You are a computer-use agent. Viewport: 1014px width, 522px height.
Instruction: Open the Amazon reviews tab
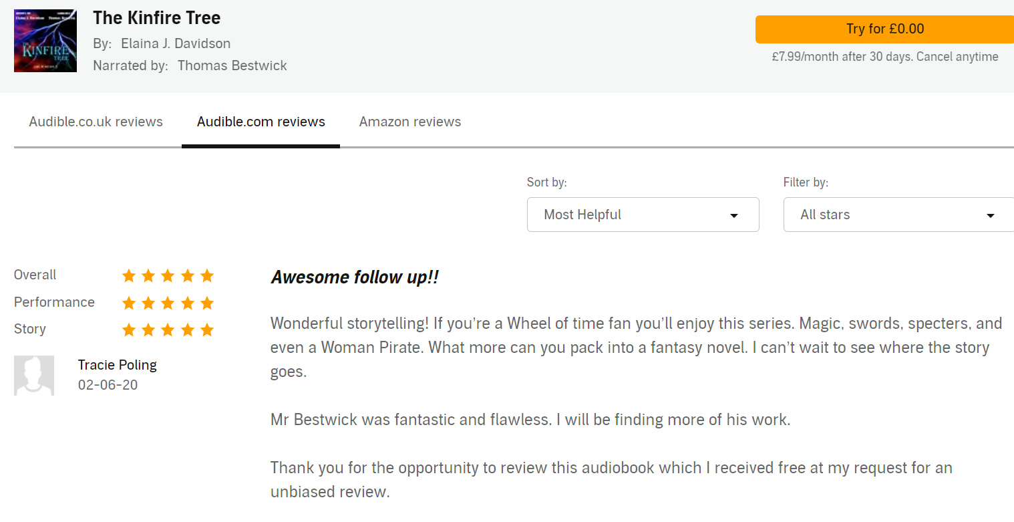point(410,122)
